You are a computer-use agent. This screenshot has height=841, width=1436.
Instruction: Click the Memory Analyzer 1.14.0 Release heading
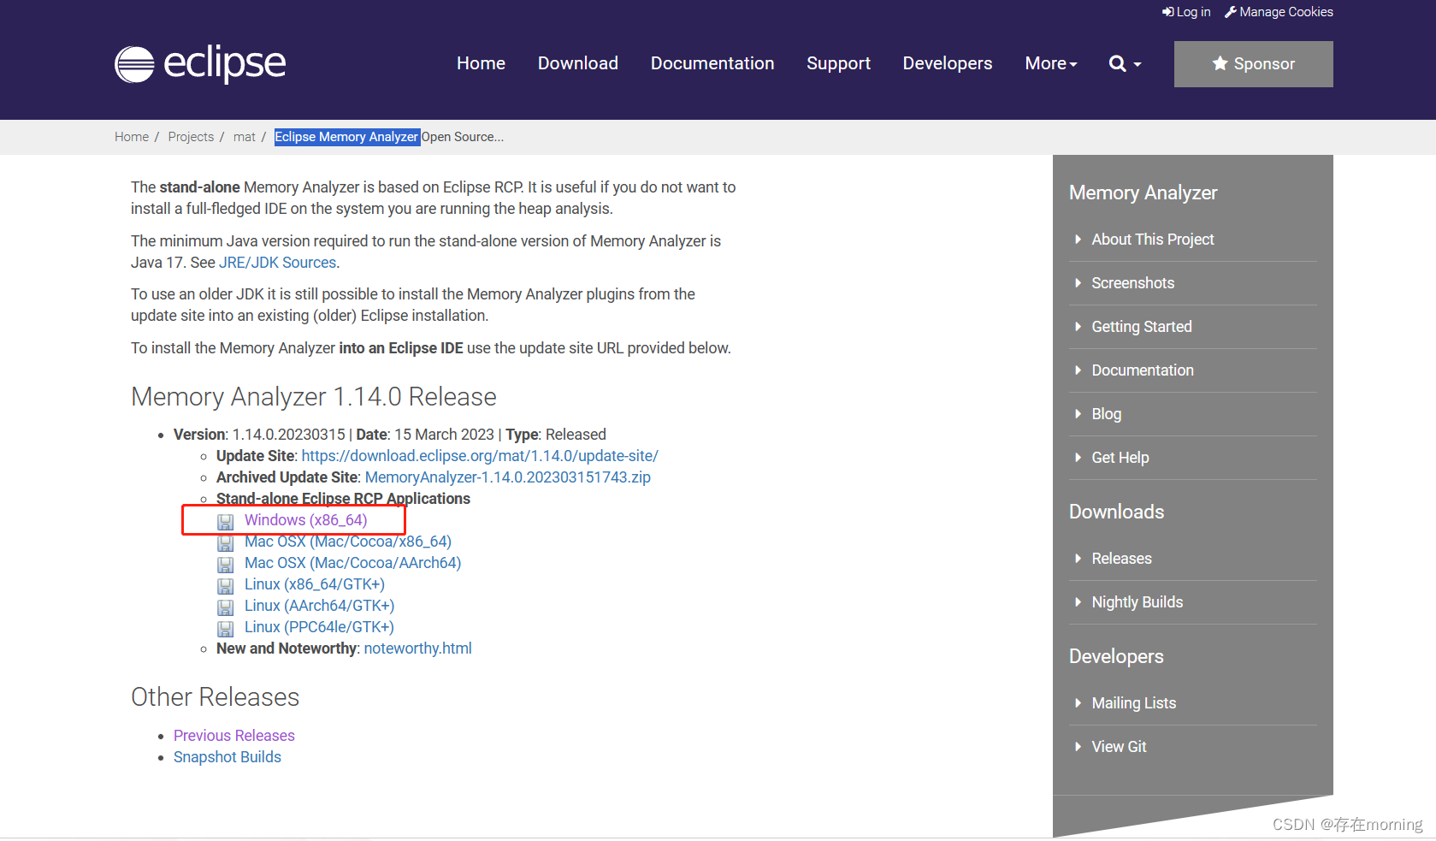point(314,397)
